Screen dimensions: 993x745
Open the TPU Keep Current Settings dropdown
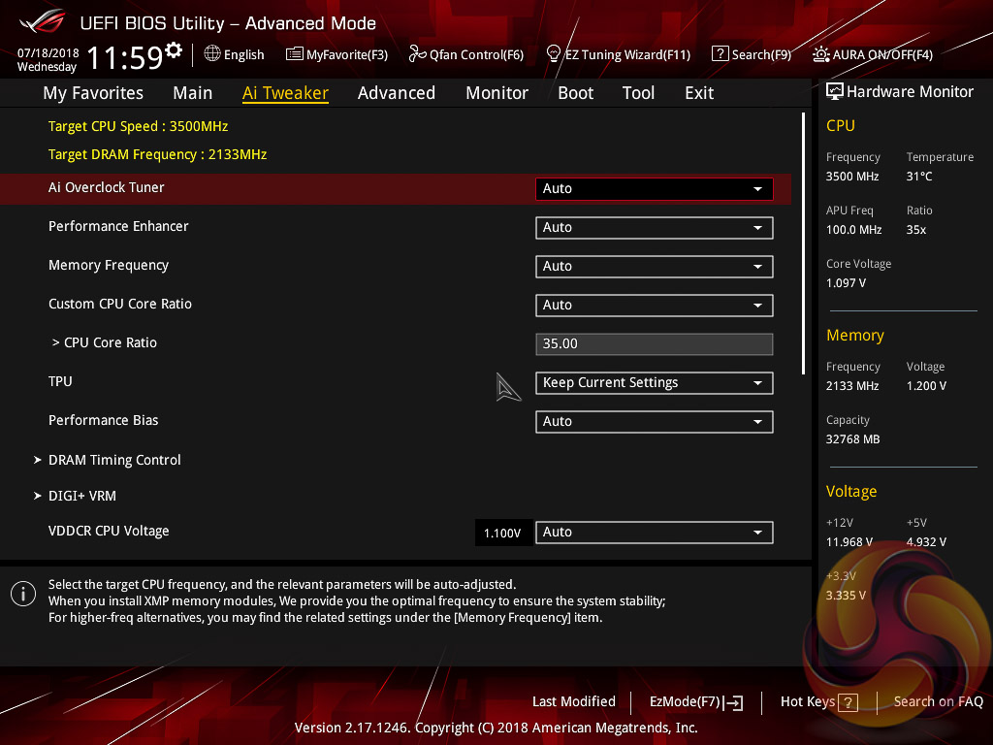click(x=655, y=382)
